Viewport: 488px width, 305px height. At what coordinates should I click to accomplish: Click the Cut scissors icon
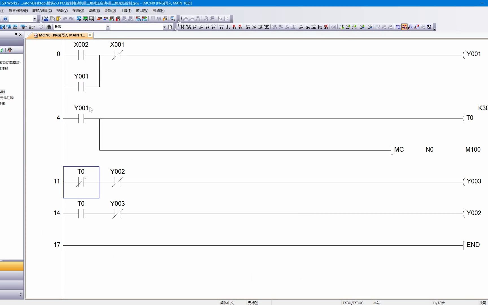pyautogui.click(x=46, y=19)
